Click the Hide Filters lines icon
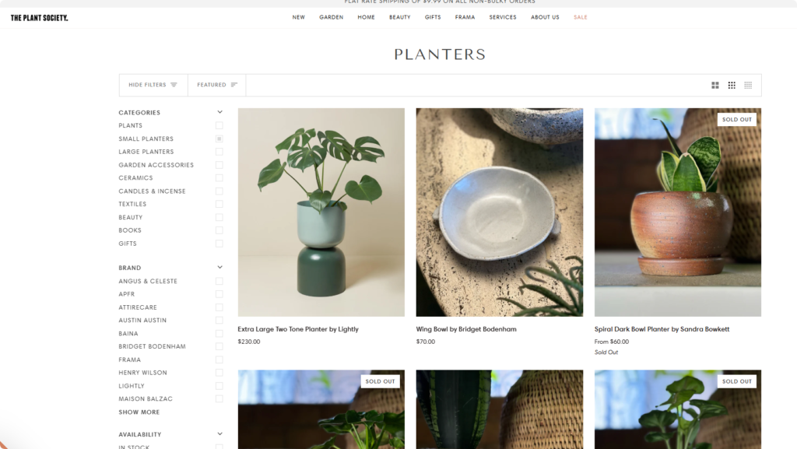The width and height of the screenshot is (797, 449). pyautogui.click(x=174, y=85)
